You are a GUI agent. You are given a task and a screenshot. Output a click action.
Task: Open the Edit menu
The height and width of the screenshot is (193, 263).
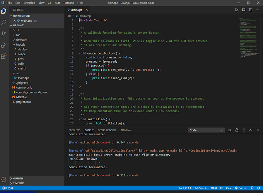pyautogui.click(x=18, y=3)
